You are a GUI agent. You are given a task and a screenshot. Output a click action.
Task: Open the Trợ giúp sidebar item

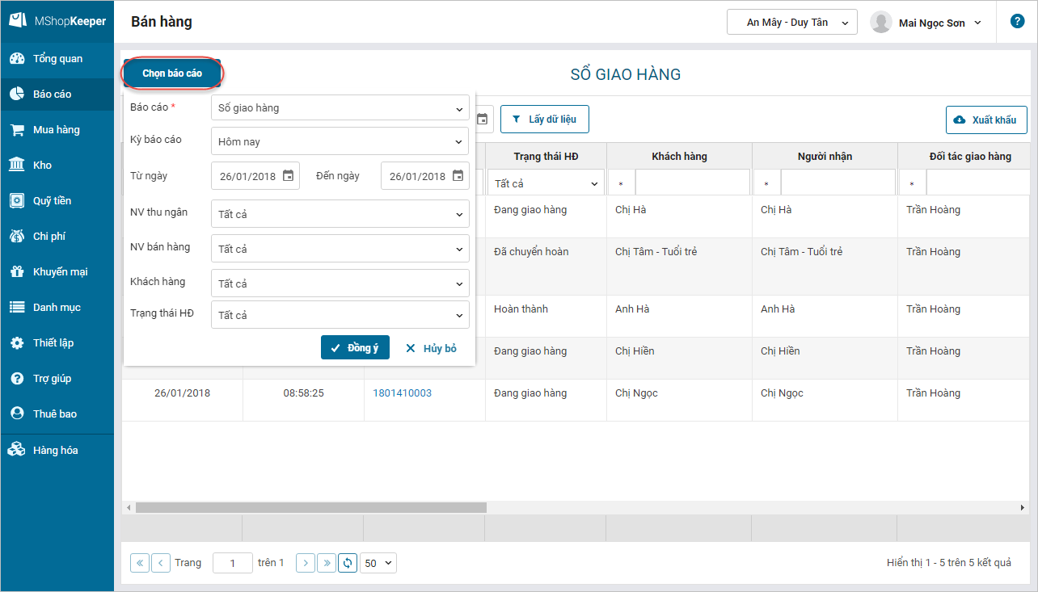(x=57, y=379)
